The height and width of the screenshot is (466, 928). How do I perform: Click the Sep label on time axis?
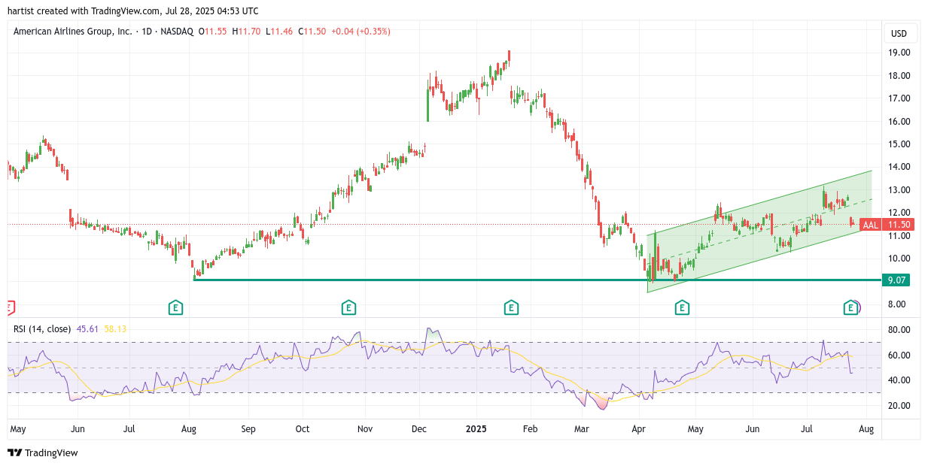click(x=248, y=429)
